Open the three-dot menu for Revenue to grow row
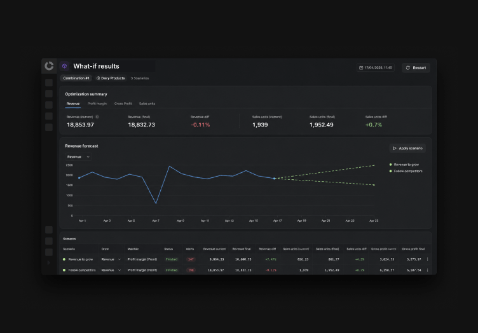 pyautogui.click(x=427, y=259)
